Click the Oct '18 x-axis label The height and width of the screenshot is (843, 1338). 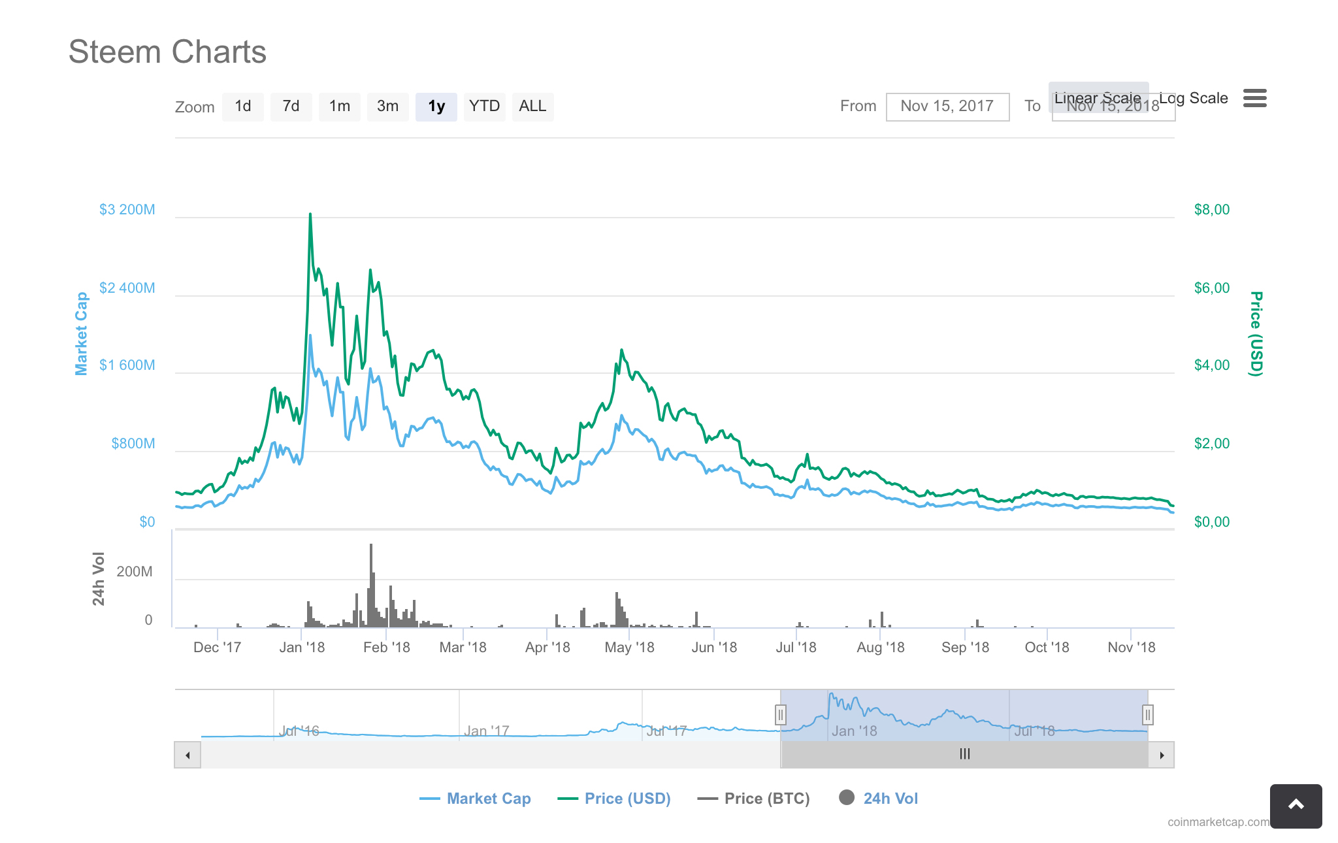coord(1047,648)
